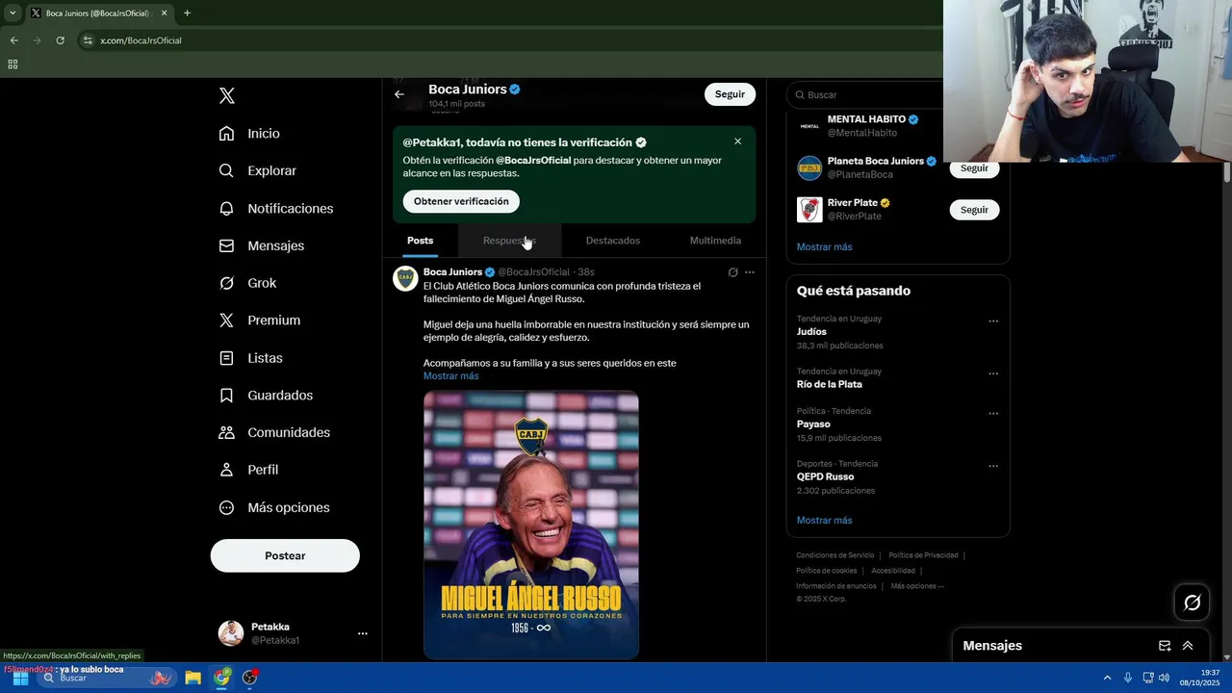This screenshot has width=1232, height=693.
Task: Open Comunidades in the sidebar
Action: coord(274,432)
